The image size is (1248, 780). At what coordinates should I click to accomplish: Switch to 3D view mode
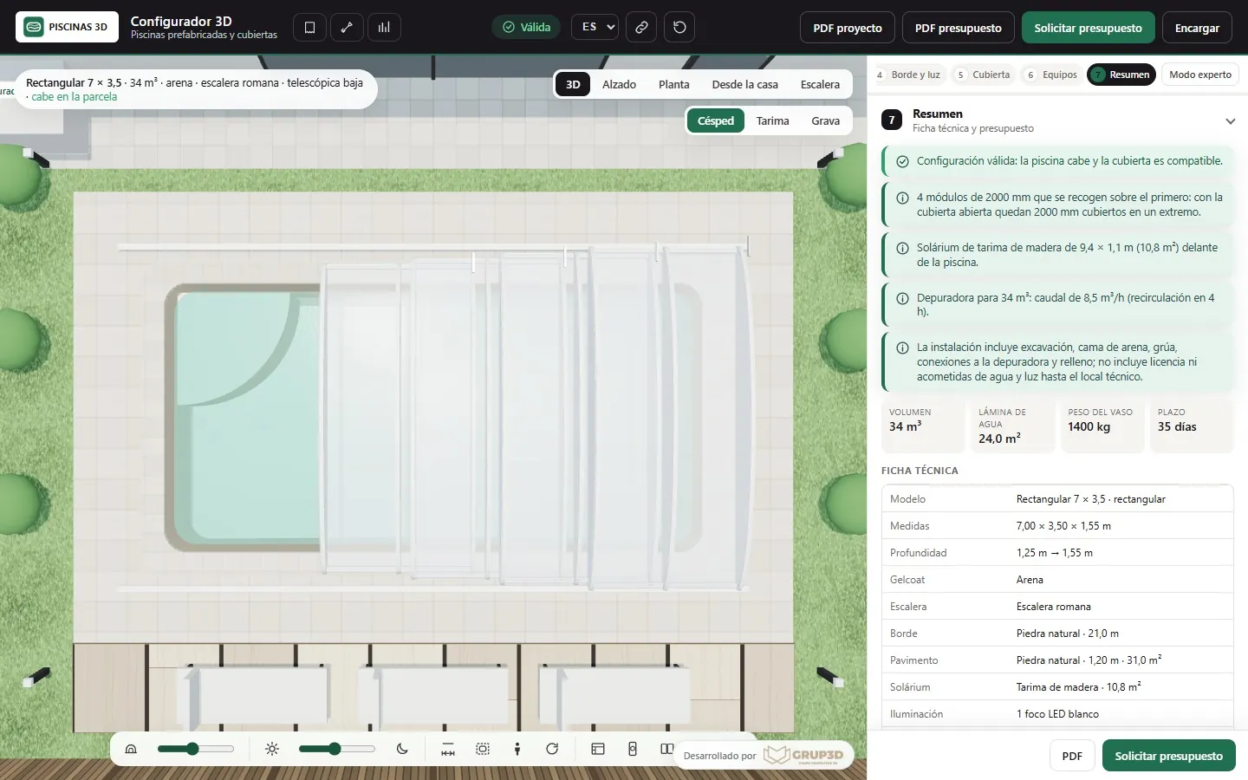pyautogui.click(x=573, y=85)
